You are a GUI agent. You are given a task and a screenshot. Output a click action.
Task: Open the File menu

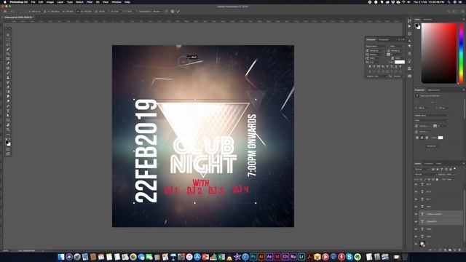33,2
